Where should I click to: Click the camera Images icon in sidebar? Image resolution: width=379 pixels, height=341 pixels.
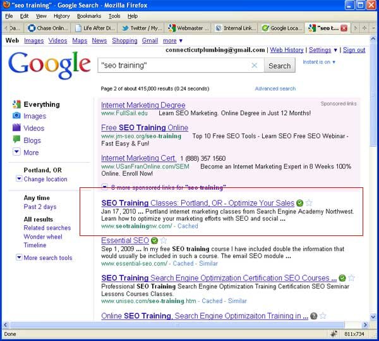click(16, 116)
